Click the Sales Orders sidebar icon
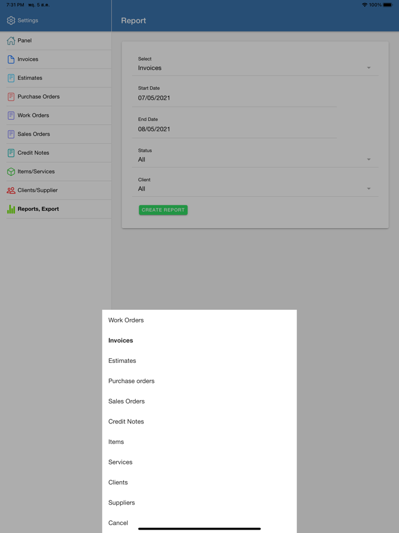399x533 pixels. pos(11,134)
